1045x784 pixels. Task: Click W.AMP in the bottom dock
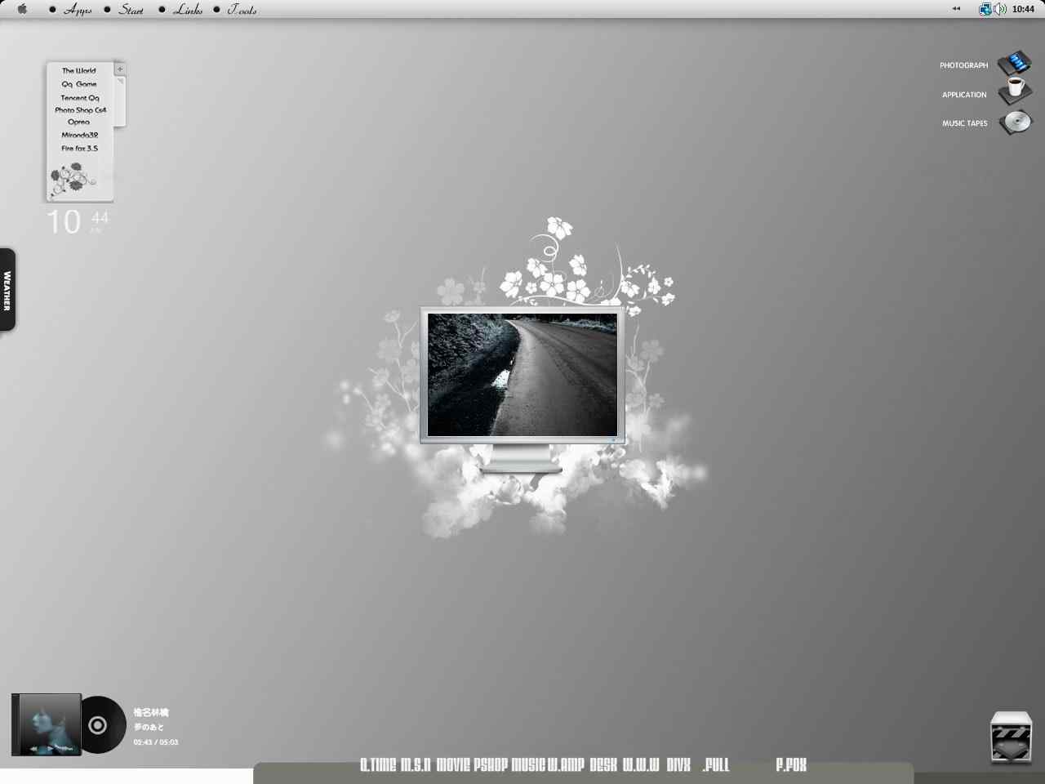click(566, 765)
